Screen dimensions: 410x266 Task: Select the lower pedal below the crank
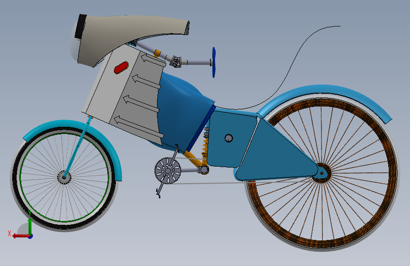[157, 193]
